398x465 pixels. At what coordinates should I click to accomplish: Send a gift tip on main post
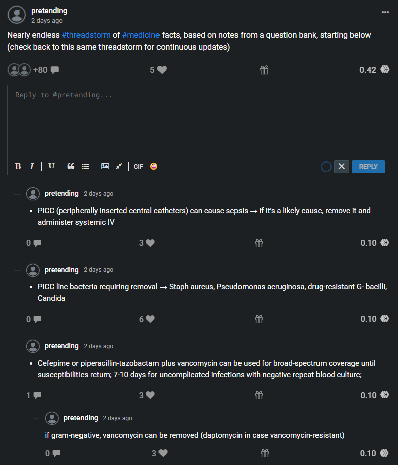(264, 70)
